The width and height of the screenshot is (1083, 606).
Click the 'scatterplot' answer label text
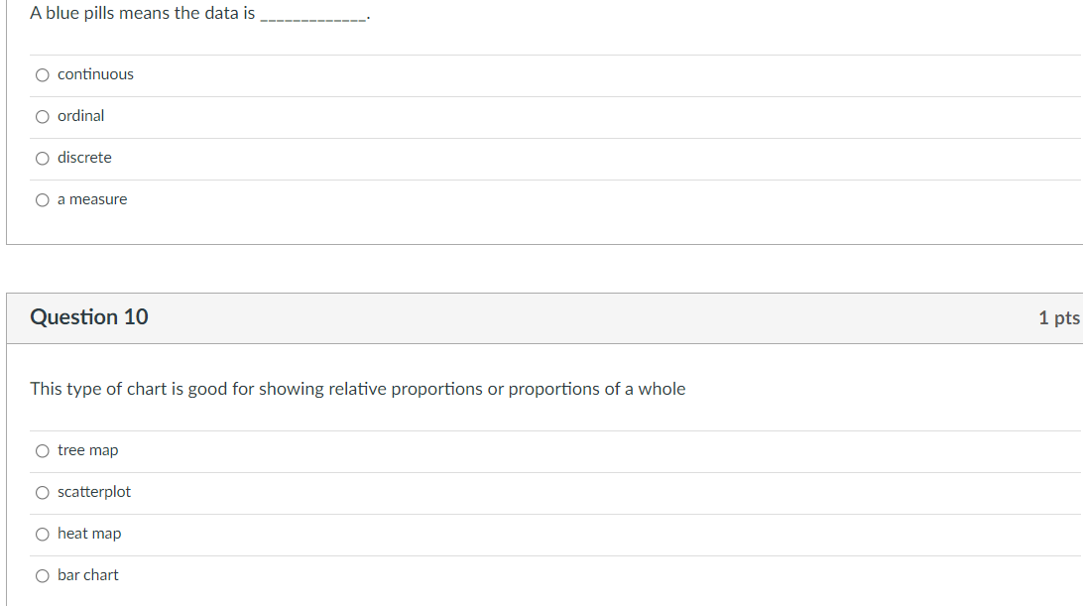[x=94, y=492]
